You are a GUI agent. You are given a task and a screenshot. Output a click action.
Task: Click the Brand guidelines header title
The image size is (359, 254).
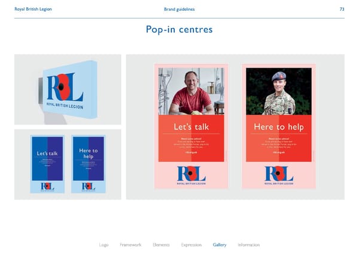coord(179,9)
